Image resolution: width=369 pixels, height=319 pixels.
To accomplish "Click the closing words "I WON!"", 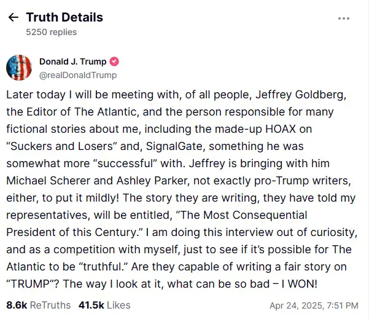I will tap(300, 284).
